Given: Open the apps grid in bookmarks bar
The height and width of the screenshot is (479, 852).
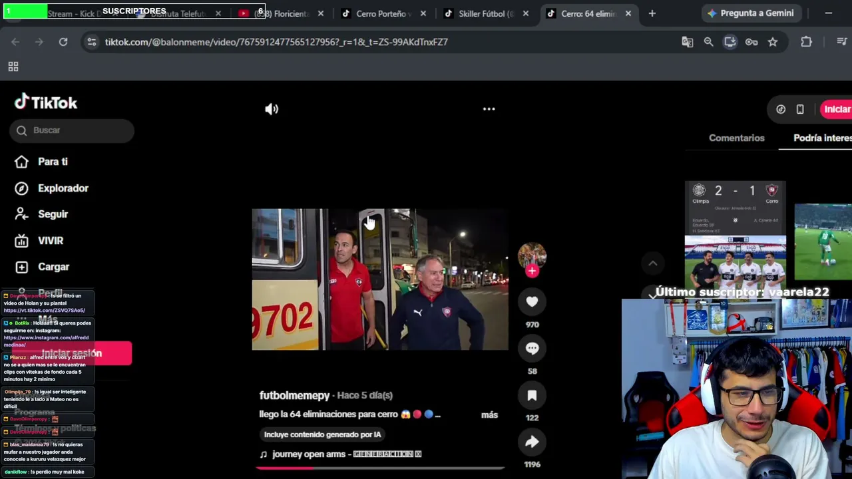Looking at the screenshot, I should [13, 67].
